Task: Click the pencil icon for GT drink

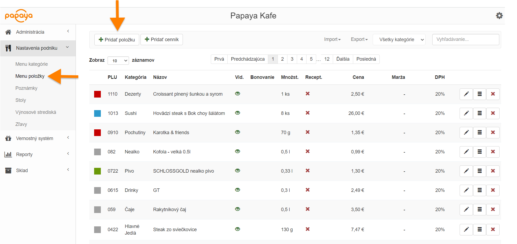Action: (466, 190)
